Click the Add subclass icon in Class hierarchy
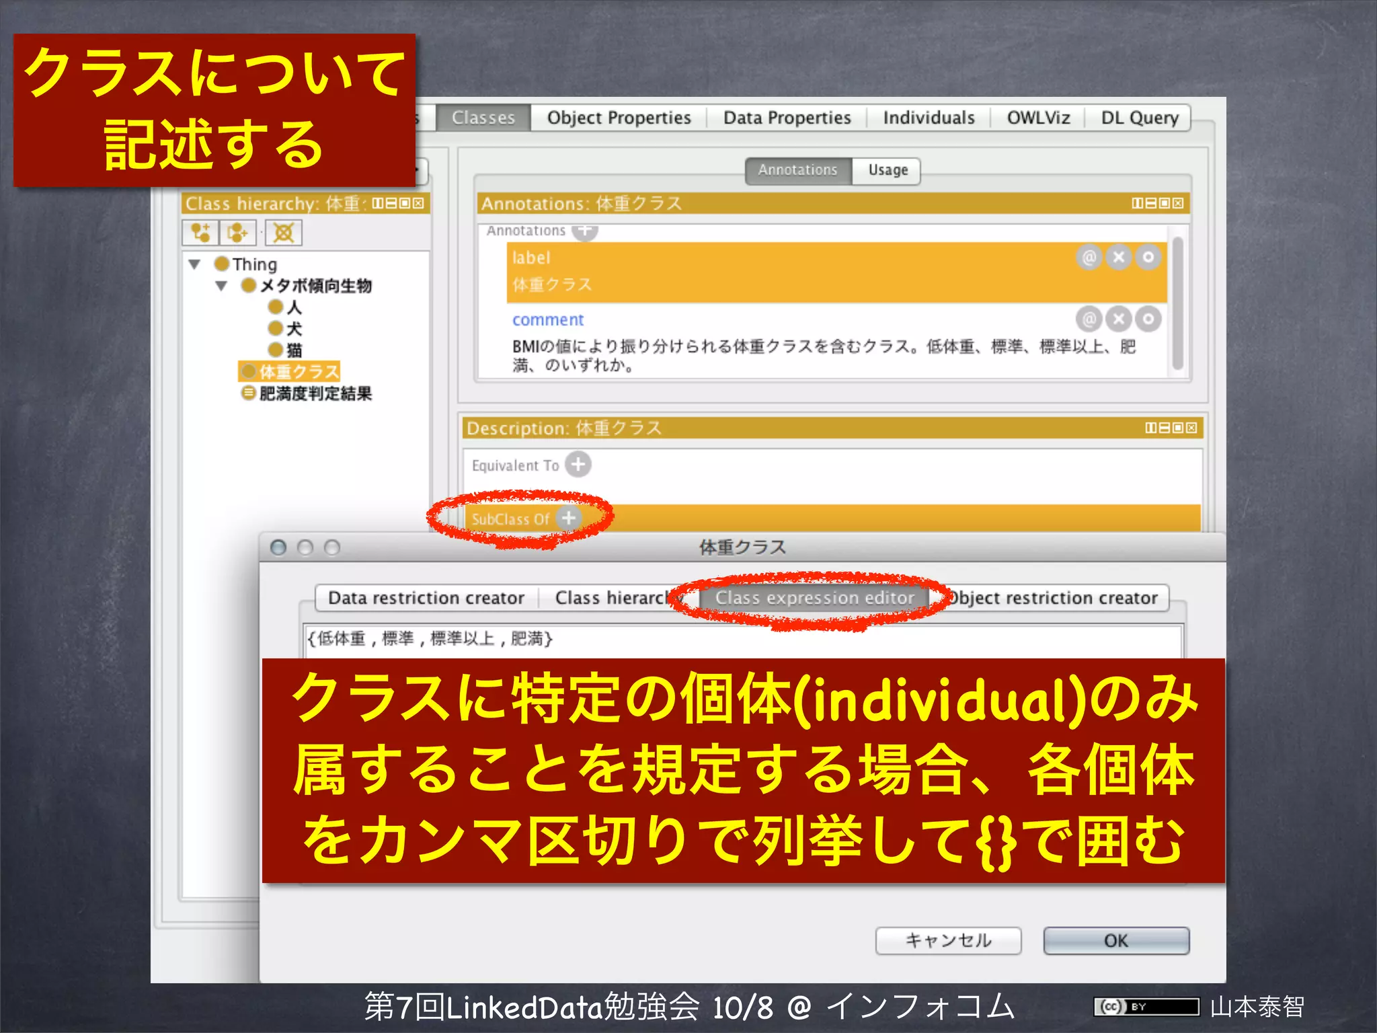This screenshot has height=1033, width=1377. 200,233
